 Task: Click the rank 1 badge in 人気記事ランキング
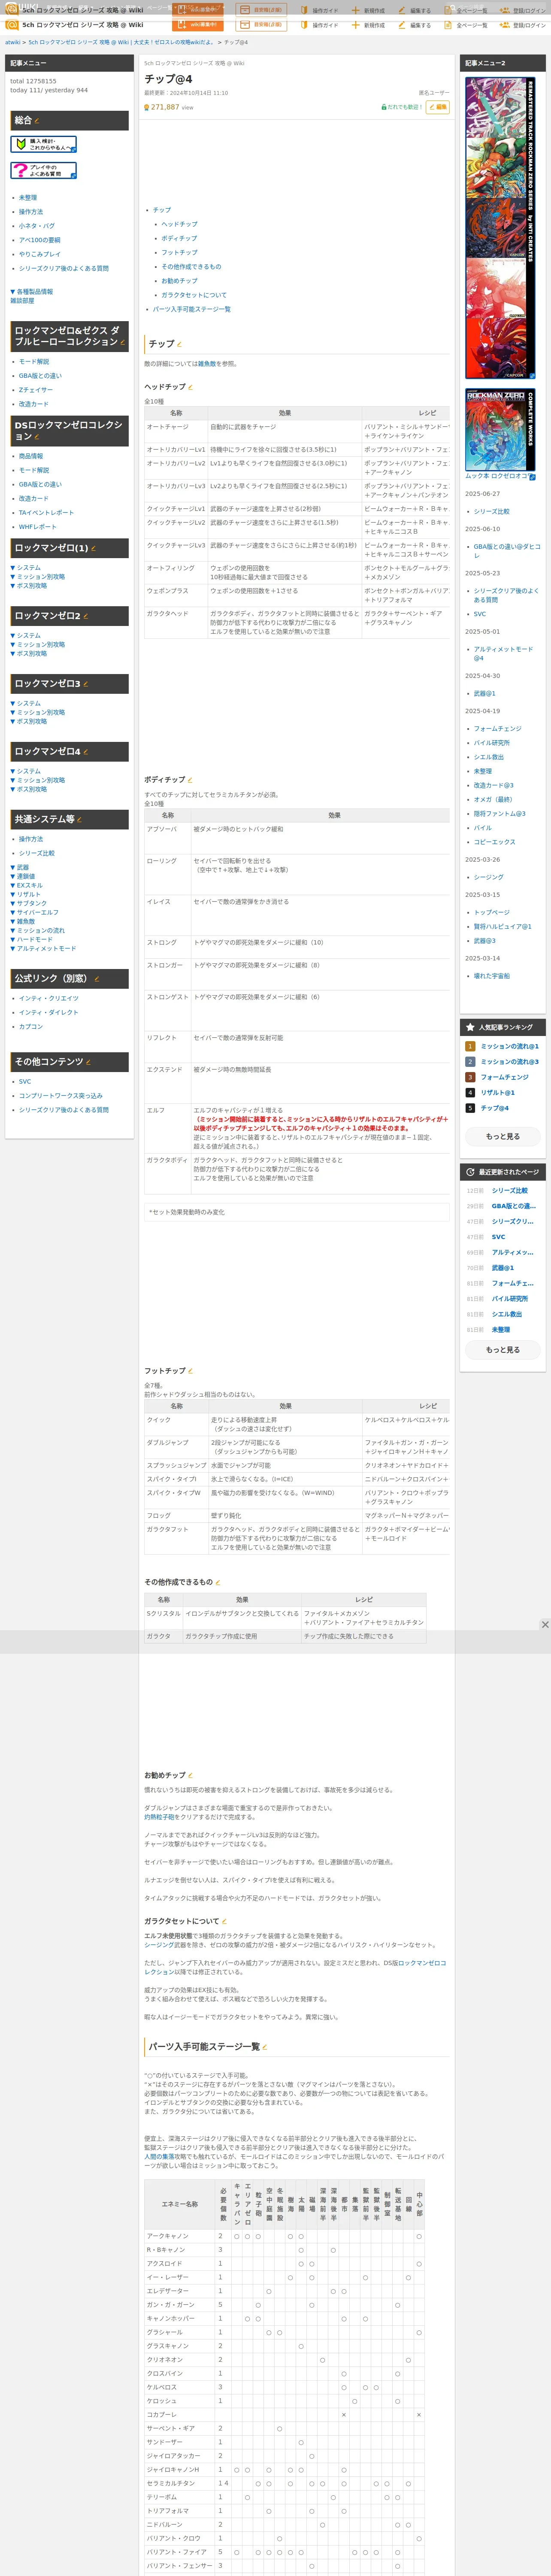(x=470, y=1046)
